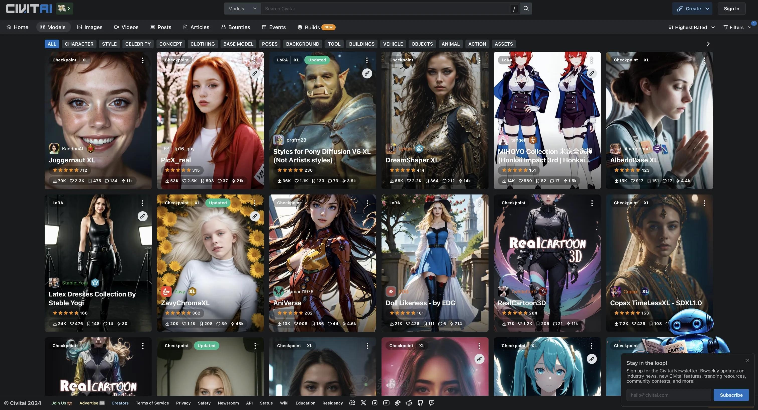Click the newsletter Subscribe button
Screen dimensions: 758x410
tap(731, 395)
